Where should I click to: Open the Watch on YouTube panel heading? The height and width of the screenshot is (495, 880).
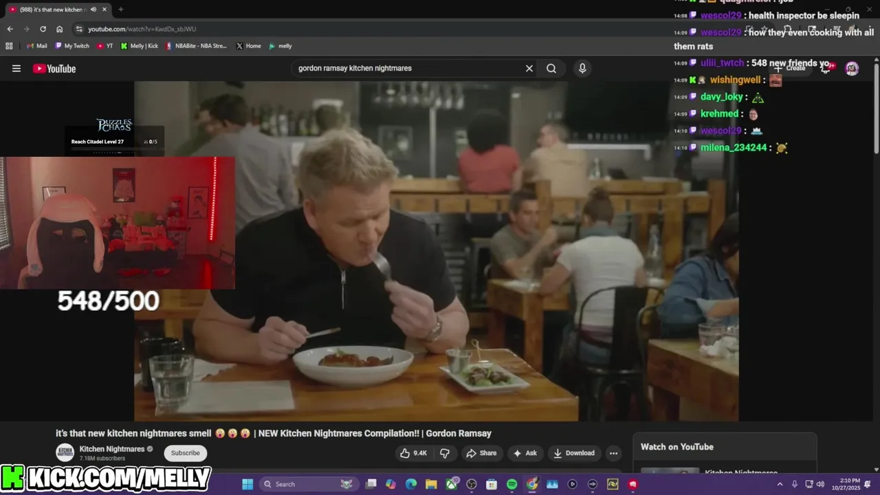pos(677,447)
